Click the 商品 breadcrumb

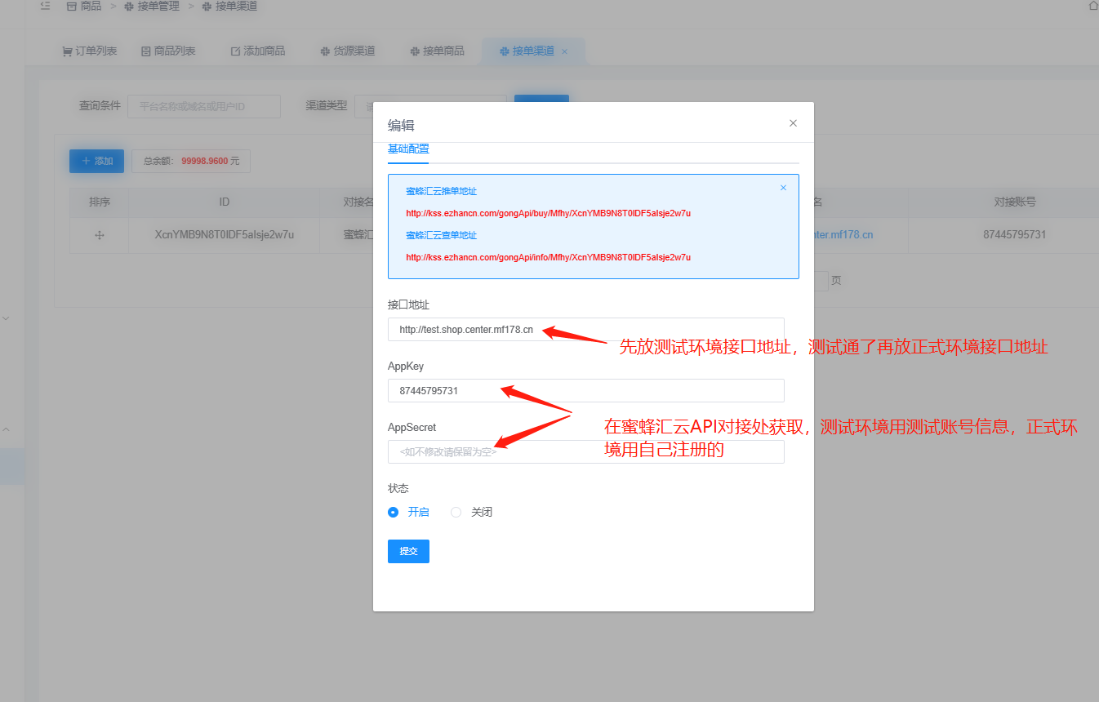[84, 6]
